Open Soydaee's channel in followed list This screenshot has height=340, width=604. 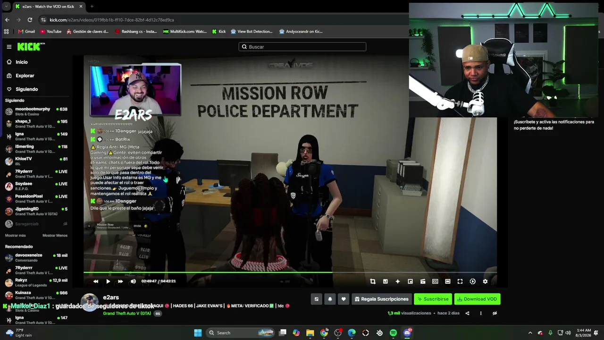click(36, 186)
